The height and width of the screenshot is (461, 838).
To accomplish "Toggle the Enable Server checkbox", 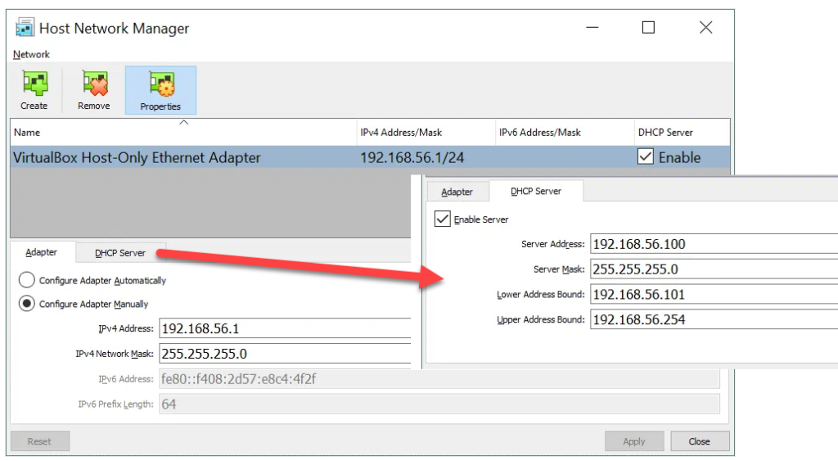I will (443, 219).
